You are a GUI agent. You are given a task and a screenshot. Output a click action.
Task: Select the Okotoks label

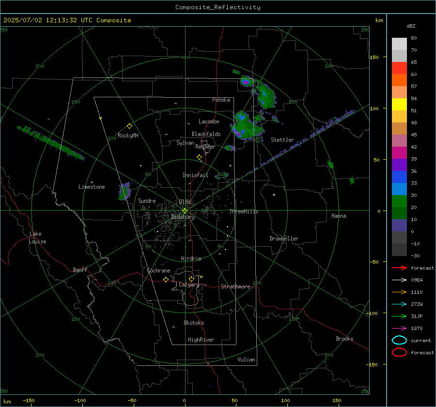tap(194, 323)
